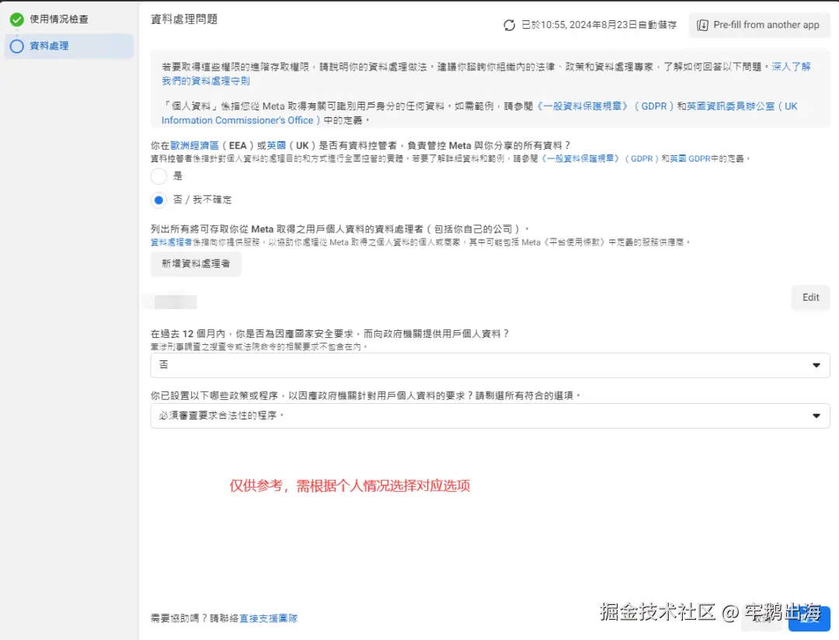This screenshot has height=640, width=839.
Task: Select the 是 radio option
Action: click(x=158, y=176)
